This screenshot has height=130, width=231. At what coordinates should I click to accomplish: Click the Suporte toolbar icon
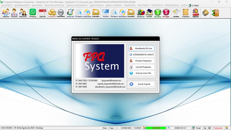pyautogui.click(x=196, y=13)
